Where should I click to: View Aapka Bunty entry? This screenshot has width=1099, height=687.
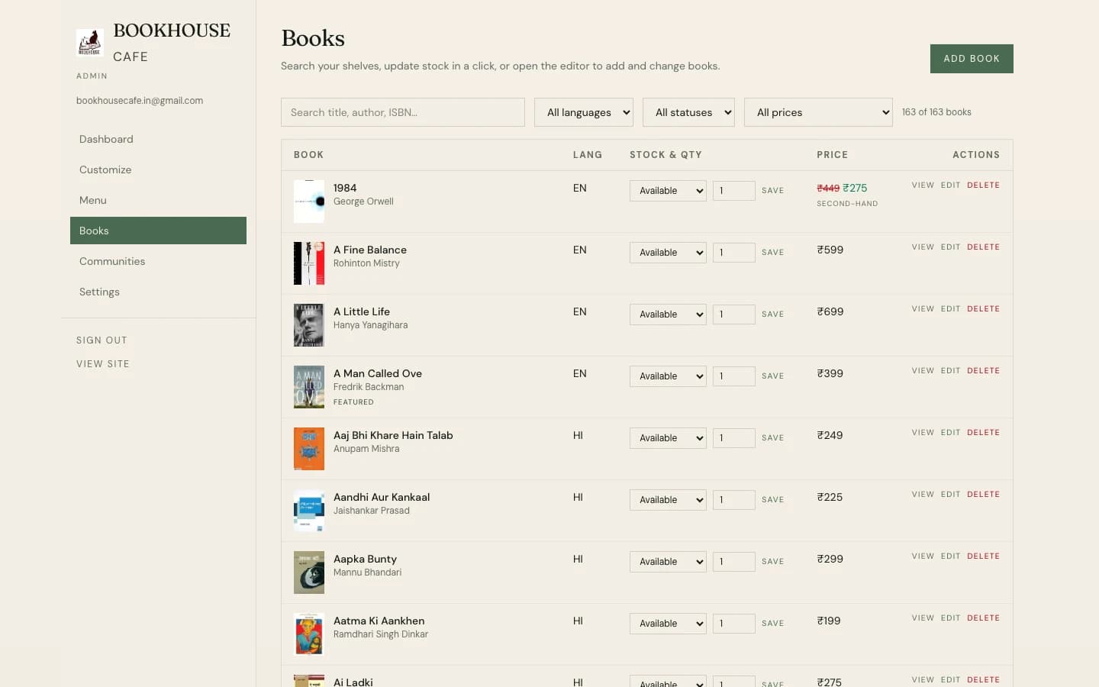pyautogui.click(x=923, y=556)
